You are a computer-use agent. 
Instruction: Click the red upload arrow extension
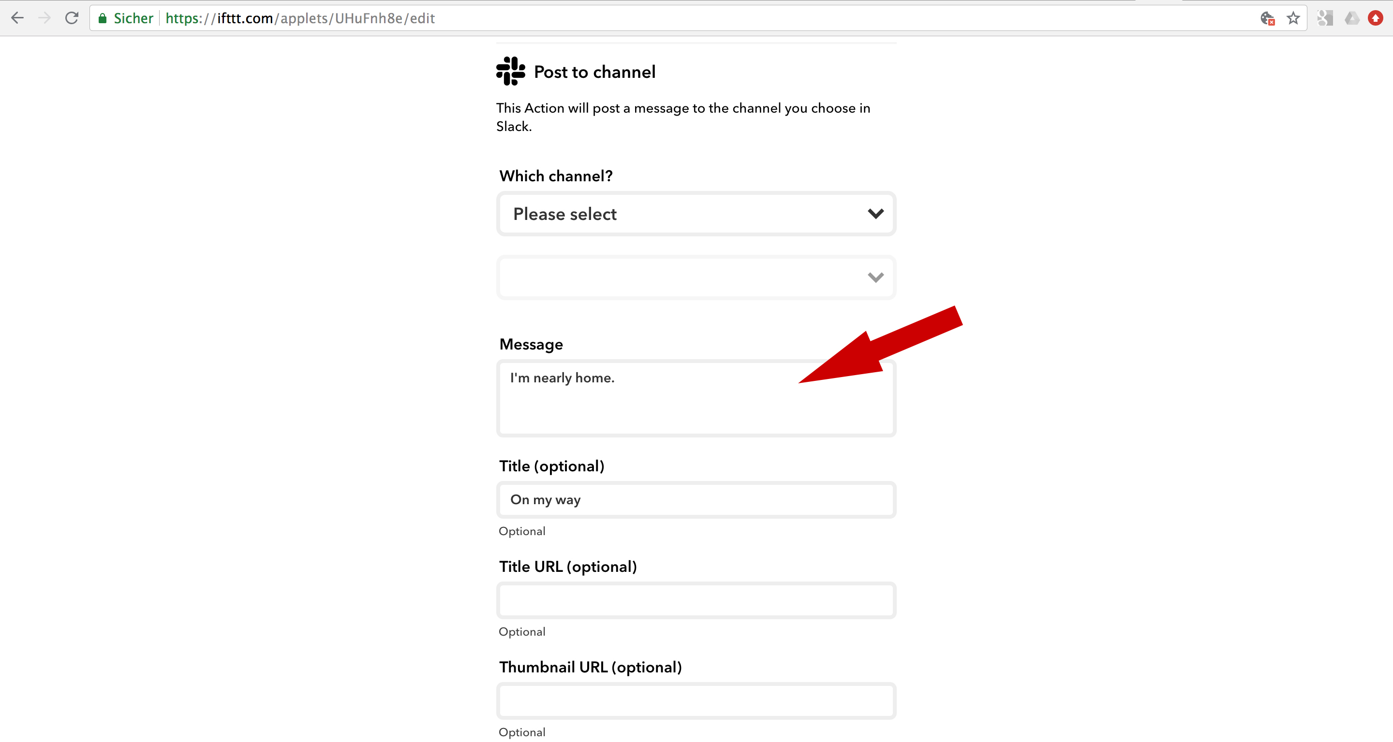click(x=1375, y=18)
